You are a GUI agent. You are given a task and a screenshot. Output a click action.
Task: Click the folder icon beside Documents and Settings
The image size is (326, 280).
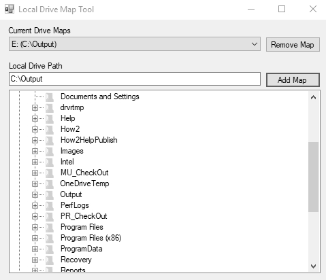[50, 97]
